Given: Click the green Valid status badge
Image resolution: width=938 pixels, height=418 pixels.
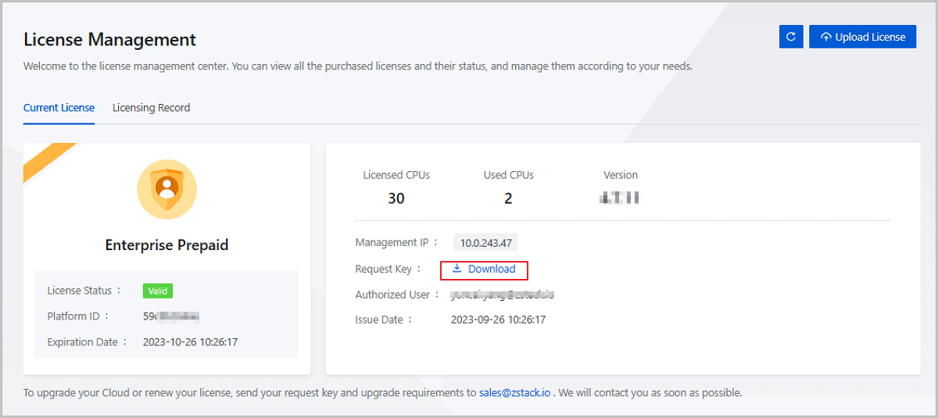Looking at the screenshot, I should point(157,291).
